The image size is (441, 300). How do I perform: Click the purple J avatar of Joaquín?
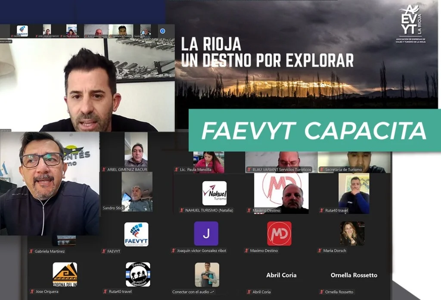coord(206,234)
